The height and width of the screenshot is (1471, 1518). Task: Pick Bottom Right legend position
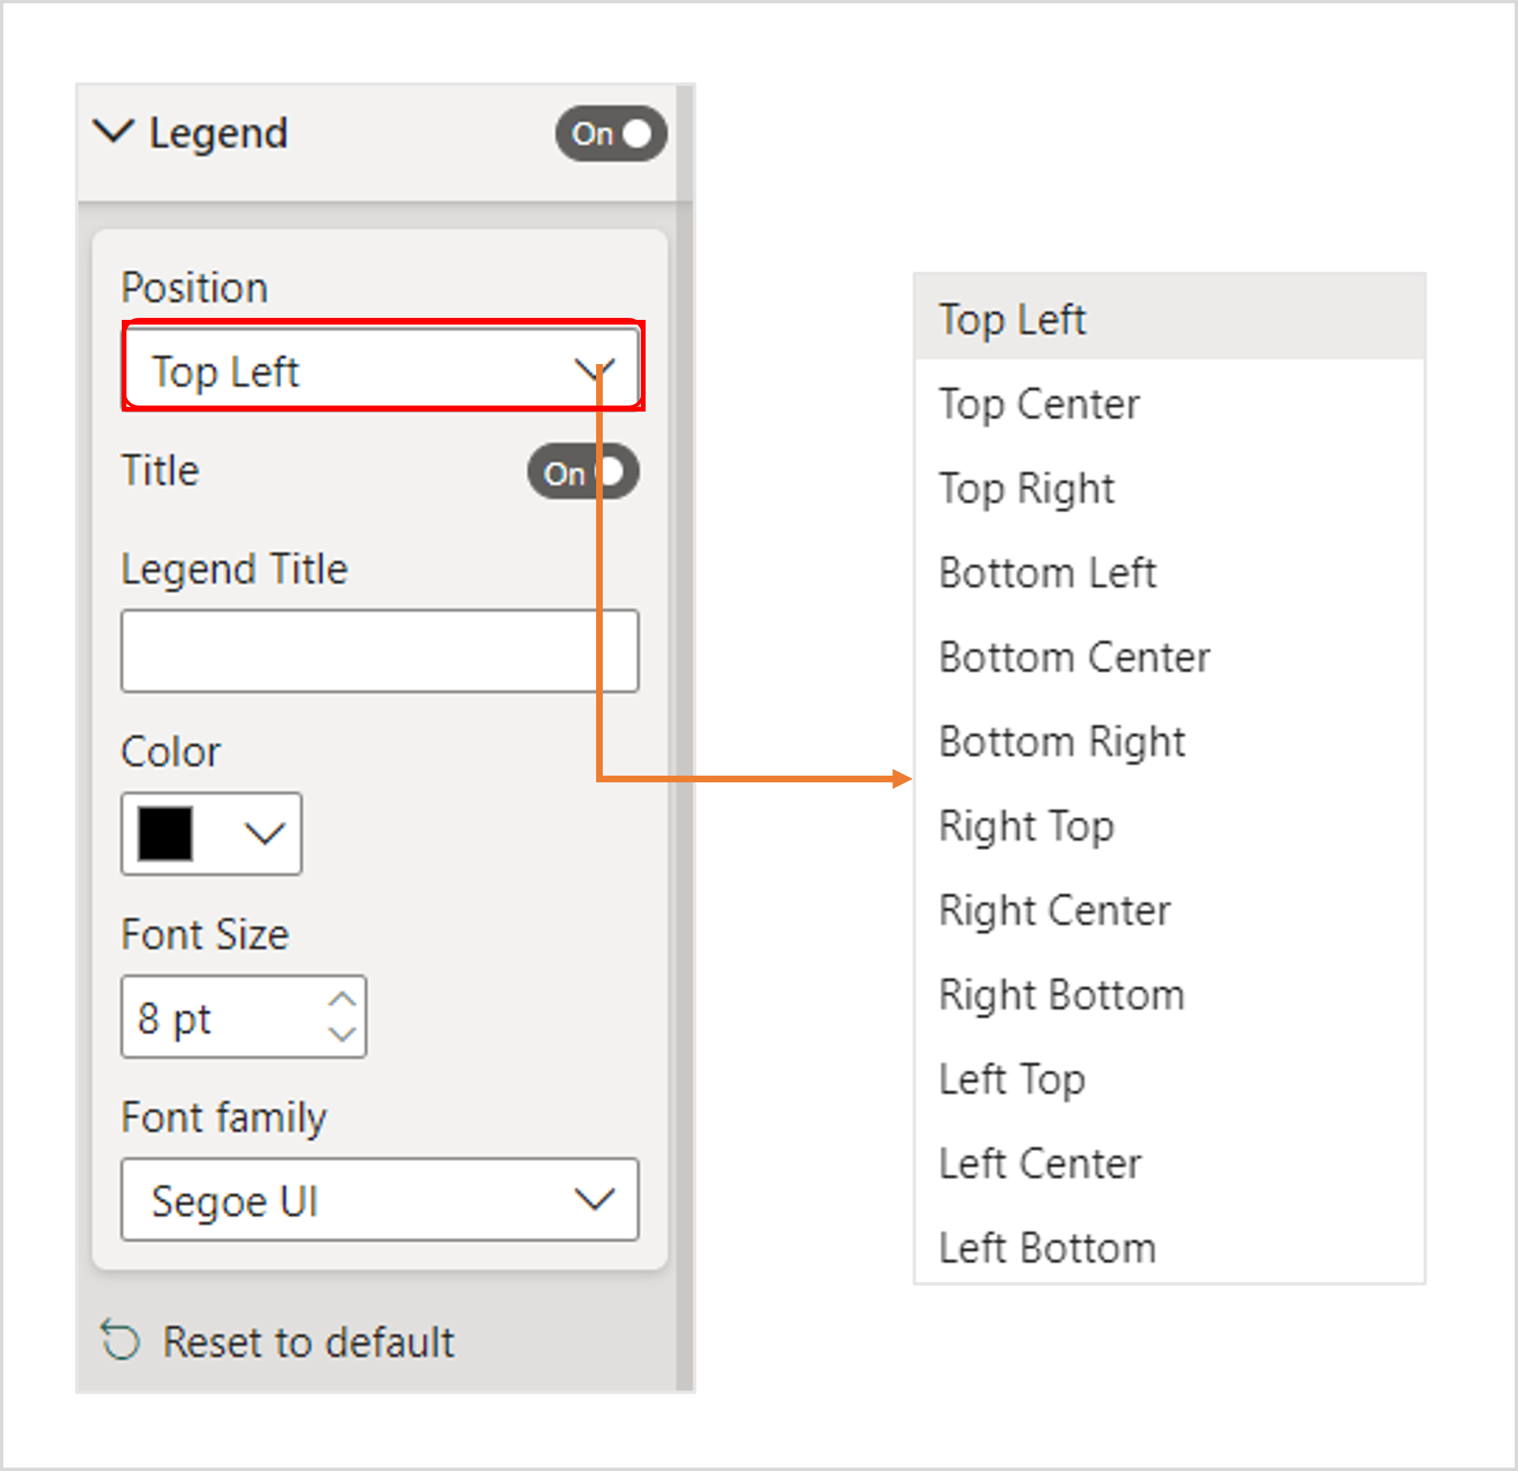coord(1061,742)
